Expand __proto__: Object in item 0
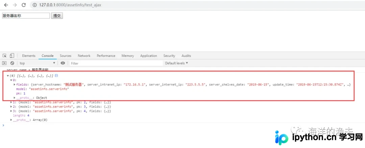 pos(15,98)
